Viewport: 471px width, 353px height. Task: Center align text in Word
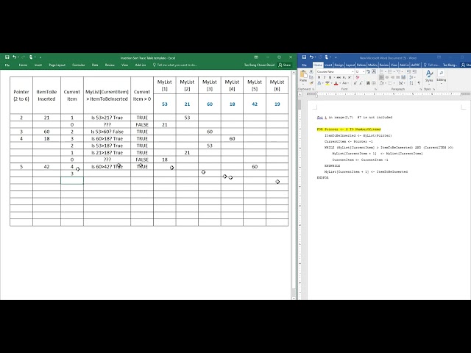click(x=387, y=77)
